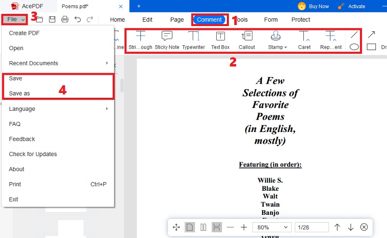Enable single page view mode
This screenshot has height=238, width=387.
click(x=190, y=227)
